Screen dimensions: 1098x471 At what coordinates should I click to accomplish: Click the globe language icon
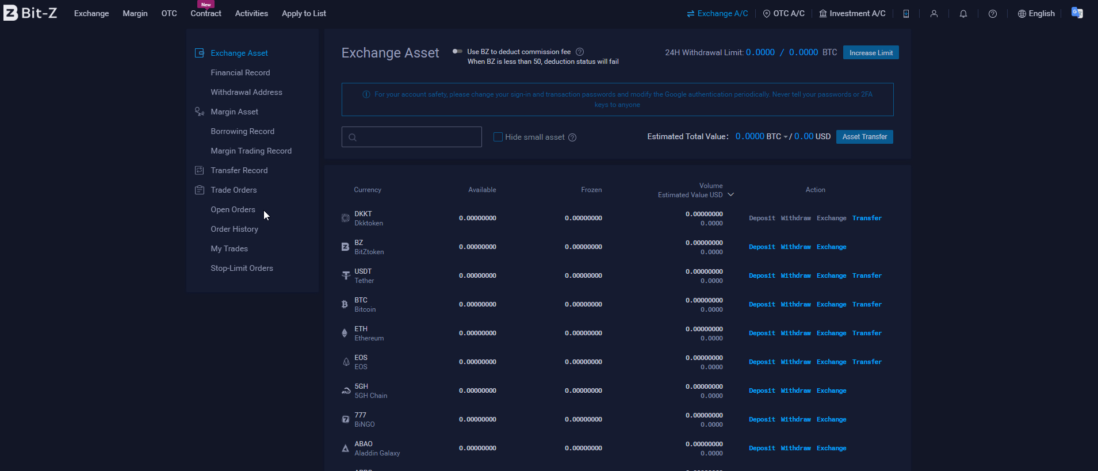click(x=1022, y=14)
